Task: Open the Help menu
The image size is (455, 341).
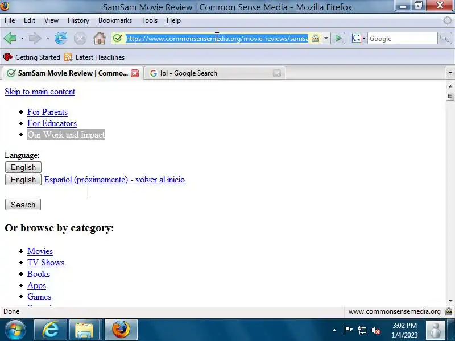Action: (x=173, y=20)
